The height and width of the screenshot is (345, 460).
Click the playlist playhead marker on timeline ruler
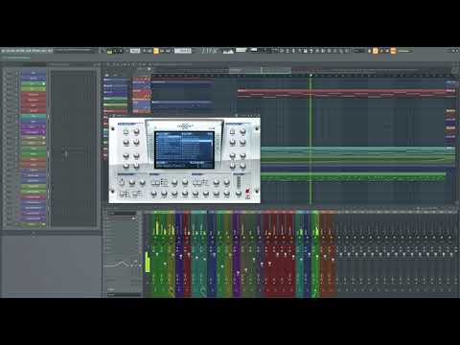310,76
